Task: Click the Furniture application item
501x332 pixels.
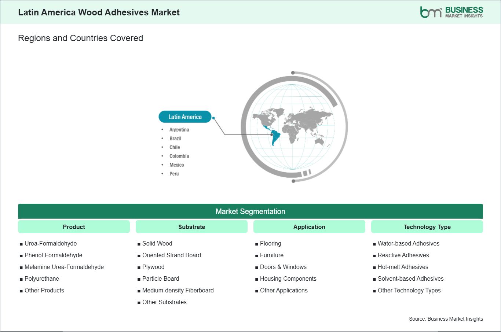Action: (271, 255)
